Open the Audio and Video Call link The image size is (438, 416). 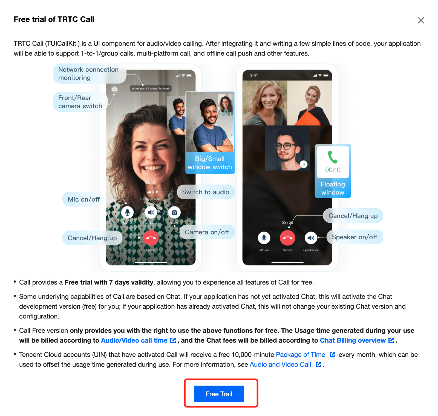tap(280, 365)
